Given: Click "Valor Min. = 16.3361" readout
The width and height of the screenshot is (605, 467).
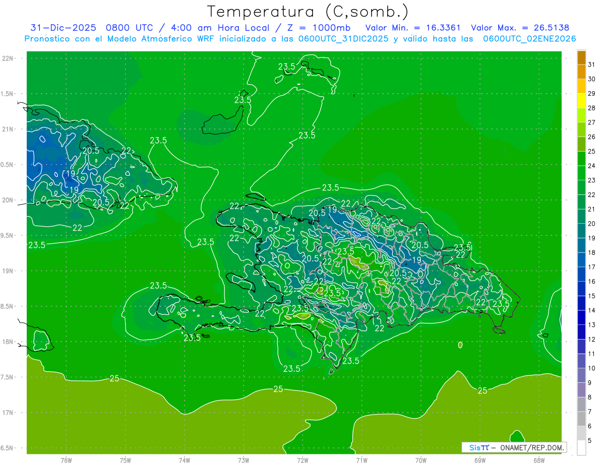Looking at the screenshot, I should coord(413,28).
